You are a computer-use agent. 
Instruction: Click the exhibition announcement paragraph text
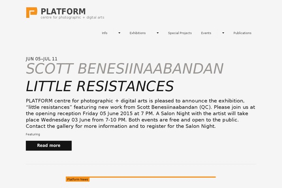coord(141,113)
